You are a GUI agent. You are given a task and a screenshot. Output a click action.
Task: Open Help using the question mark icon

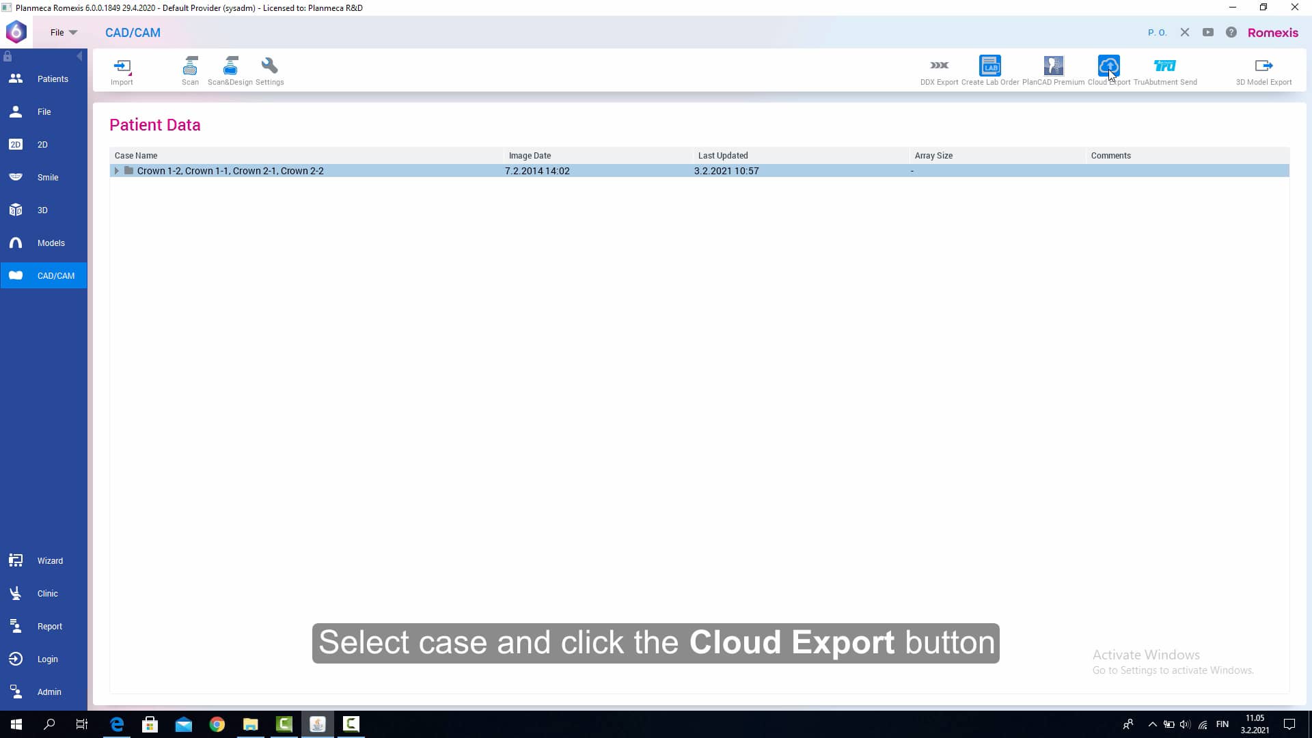[1231, 32]
